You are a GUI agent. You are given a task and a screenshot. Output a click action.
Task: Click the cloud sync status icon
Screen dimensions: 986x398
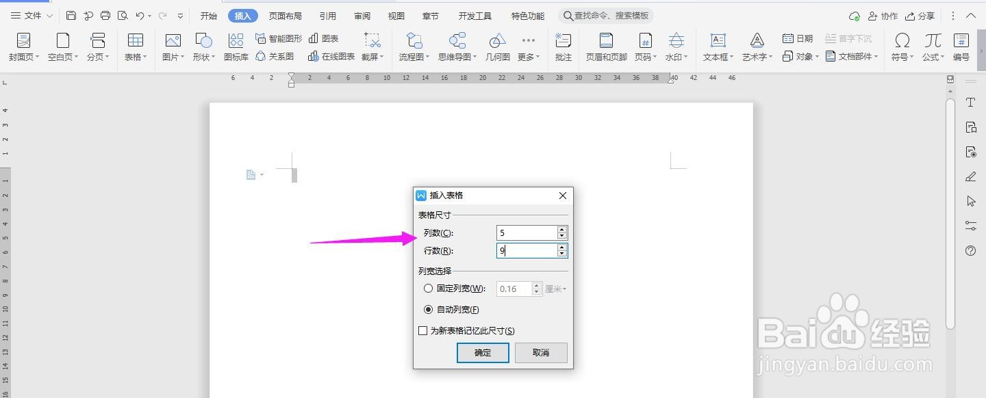click(854, 16)
